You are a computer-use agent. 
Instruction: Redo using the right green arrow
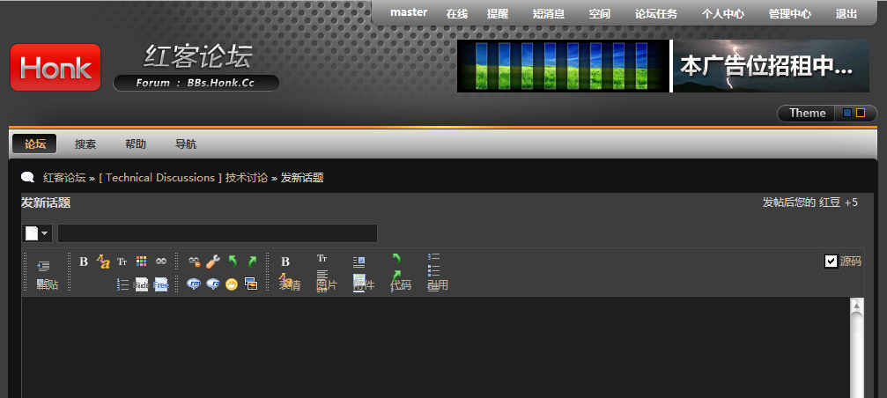click(252, 262)
